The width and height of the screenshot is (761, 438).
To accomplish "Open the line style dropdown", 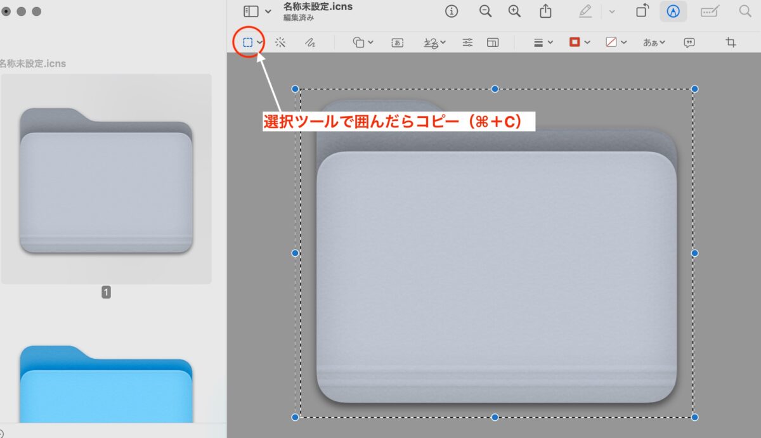I will click(543, 42).
